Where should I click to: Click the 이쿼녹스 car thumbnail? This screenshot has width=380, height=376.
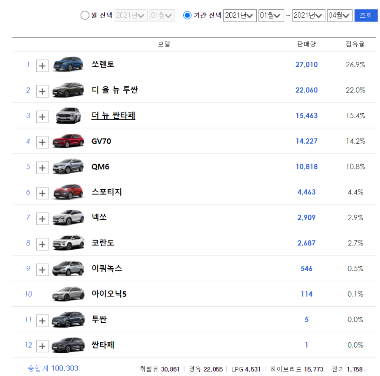pyautogui.click(x=68, y=268)
